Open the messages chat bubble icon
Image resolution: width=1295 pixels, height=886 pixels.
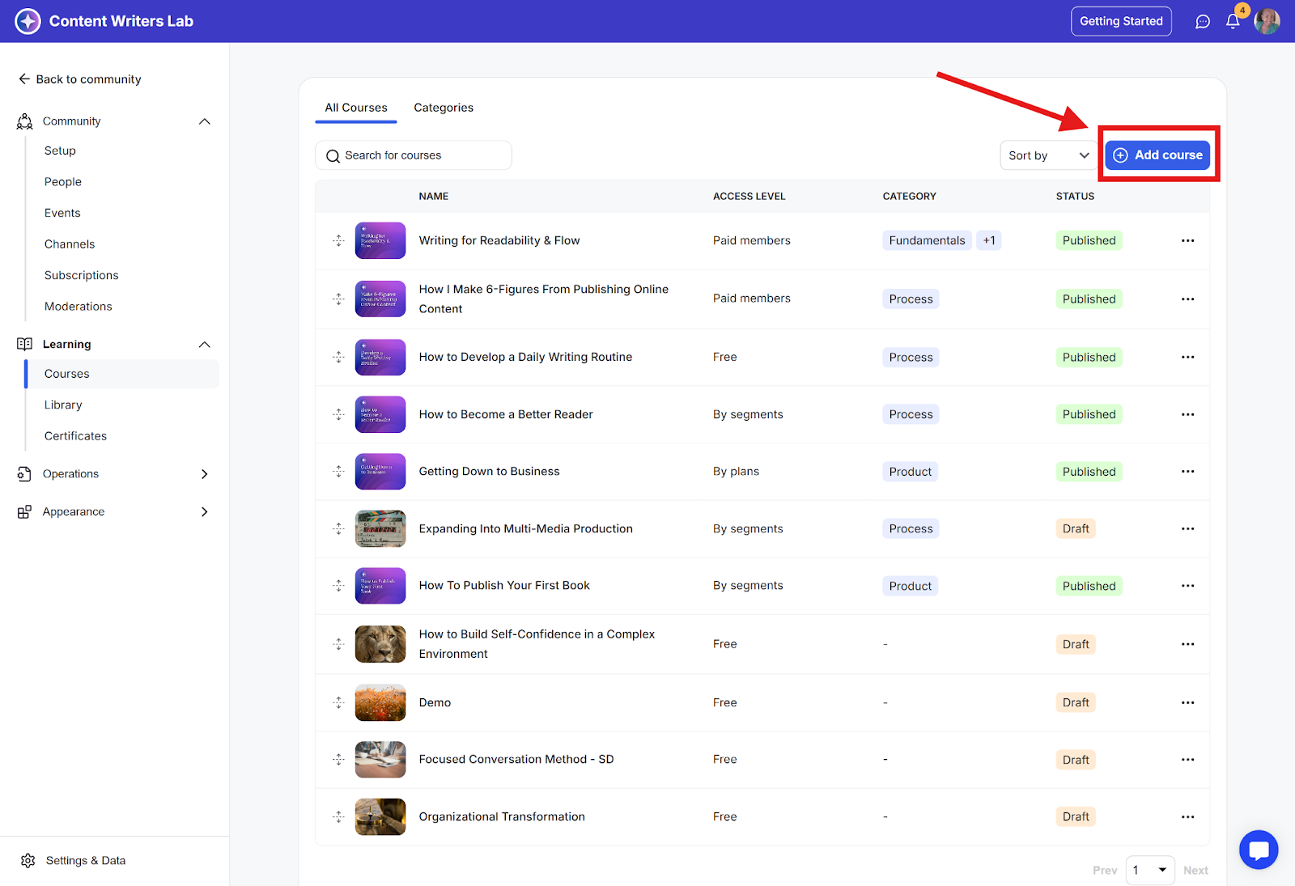[x=1203, y=22]
